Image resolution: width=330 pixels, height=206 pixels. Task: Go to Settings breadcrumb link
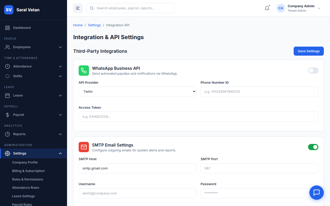point(94,25)
